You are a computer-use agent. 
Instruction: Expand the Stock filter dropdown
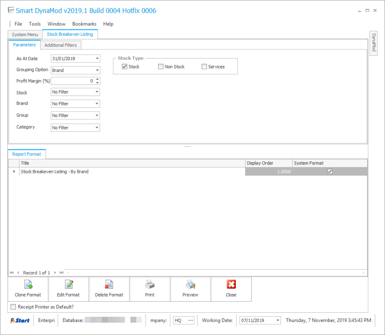coord(97,92)
